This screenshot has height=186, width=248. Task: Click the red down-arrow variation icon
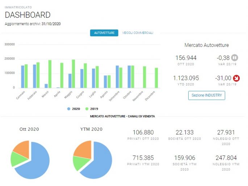[236, 78]
